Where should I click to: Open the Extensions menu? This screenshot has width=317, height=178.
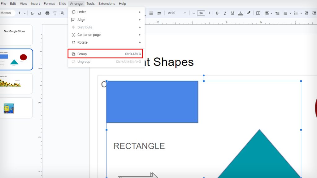pos(106,3)
